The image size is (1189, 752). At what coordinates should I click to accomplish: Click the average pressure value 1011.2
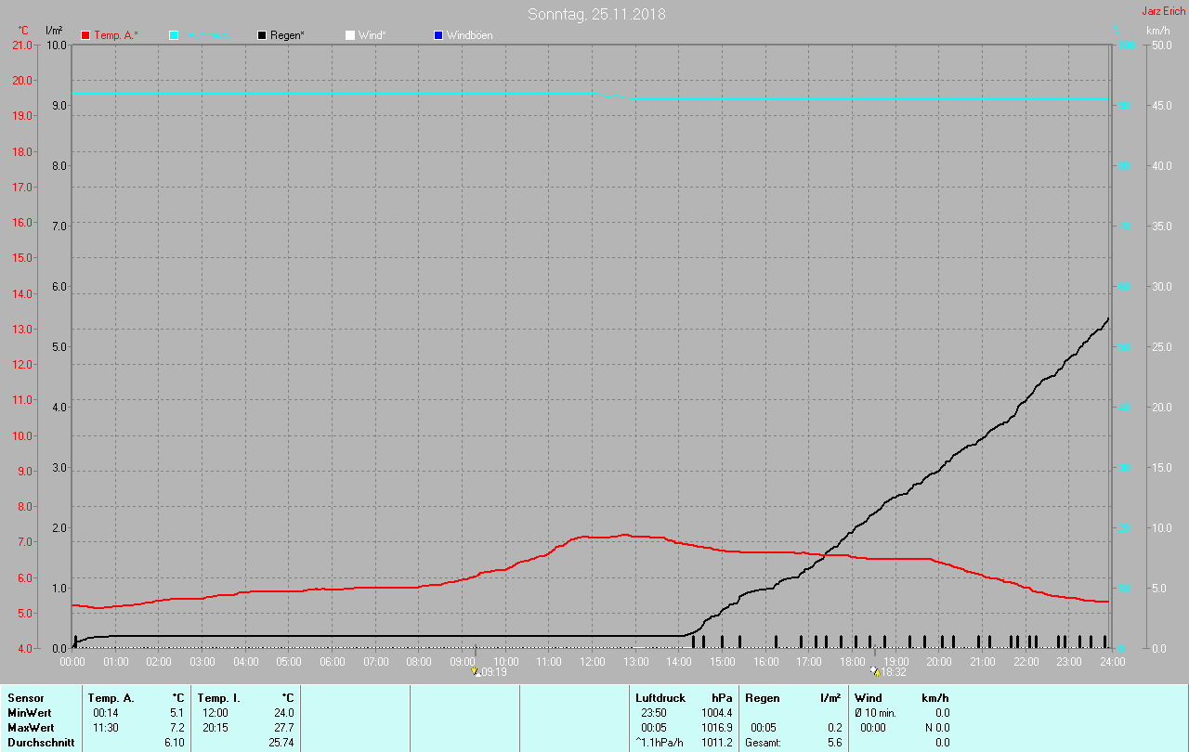coord(716,743)
